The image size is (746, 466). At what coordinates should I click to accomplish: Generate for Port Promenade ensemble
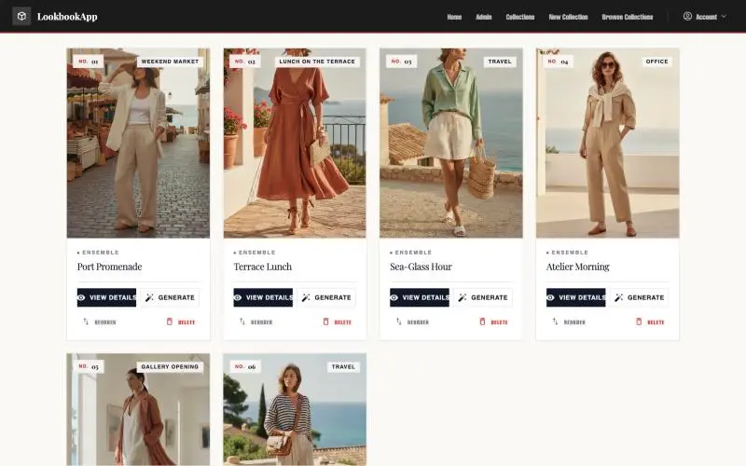tap(170, 297)
